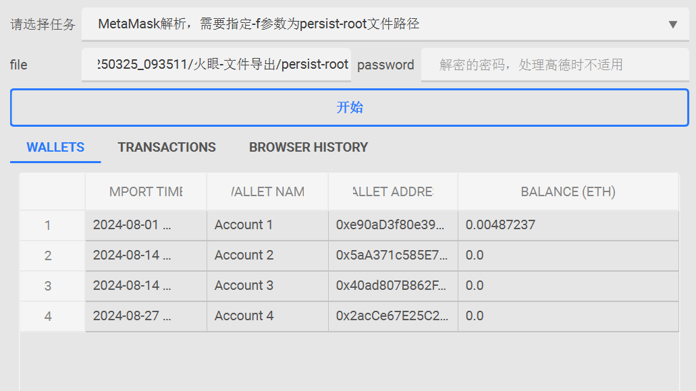Sort by WALLET NAME column header
The image size is (696, 391).
[267, 191]
